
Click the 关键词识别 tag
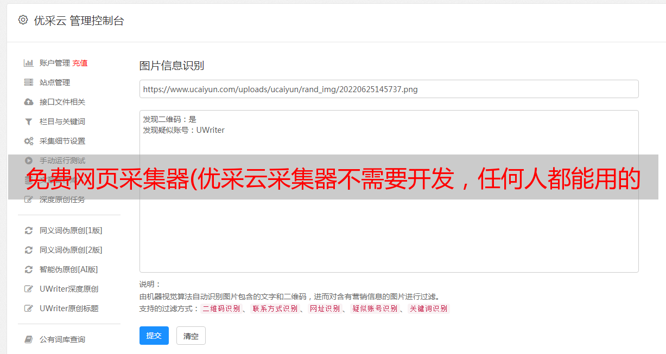pyautogui.click(x=429, y=308)
